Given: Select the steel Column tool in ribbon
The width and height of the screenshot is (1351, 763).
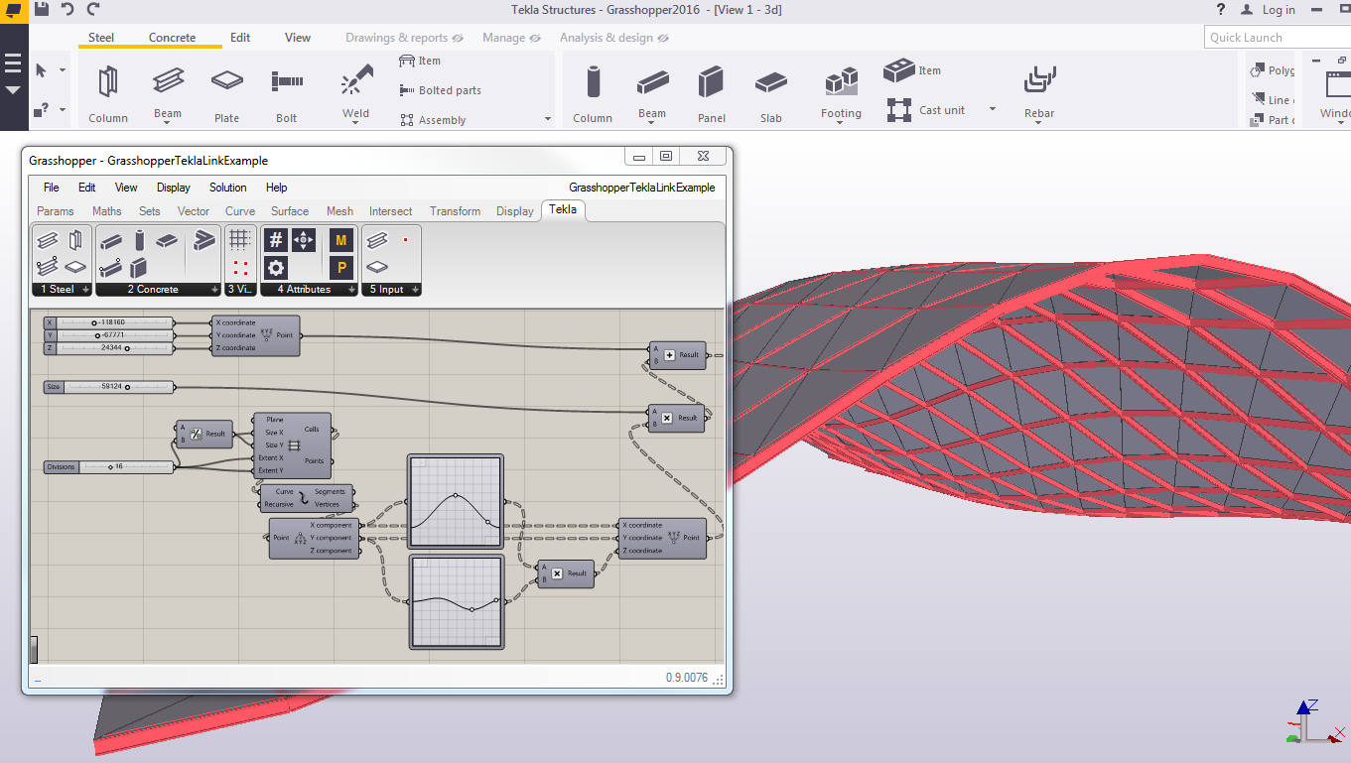Looking at the screenshot, I should pos(107,82).
